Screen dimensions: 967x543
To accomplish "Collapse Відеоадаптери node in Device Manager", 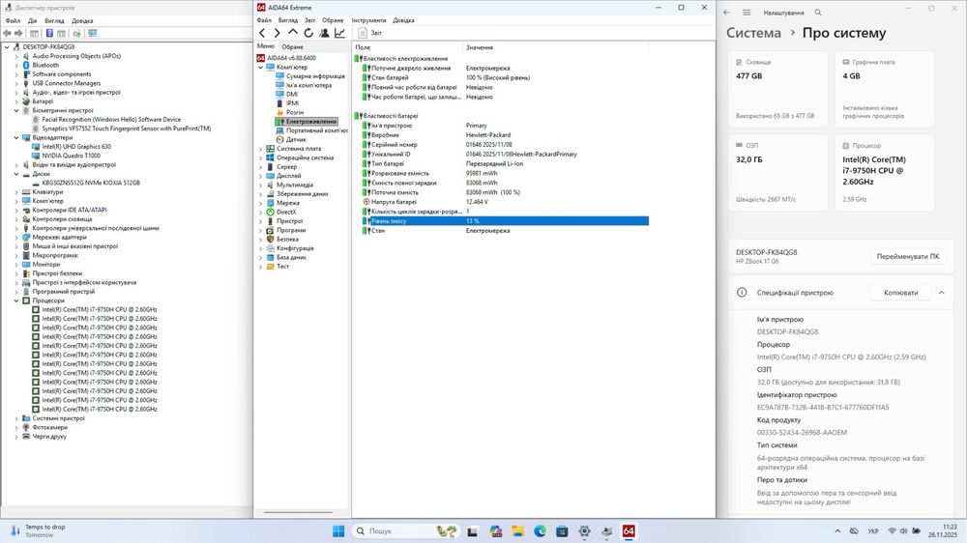I will click(x=16, y=137).
